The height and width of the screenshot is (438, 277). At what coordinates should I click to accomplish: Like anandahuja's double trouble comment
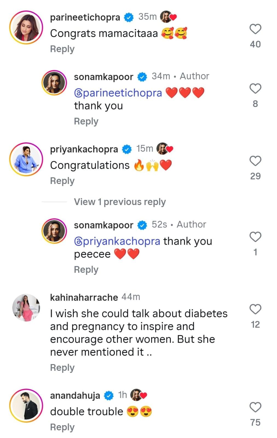(x=255, y=407)
